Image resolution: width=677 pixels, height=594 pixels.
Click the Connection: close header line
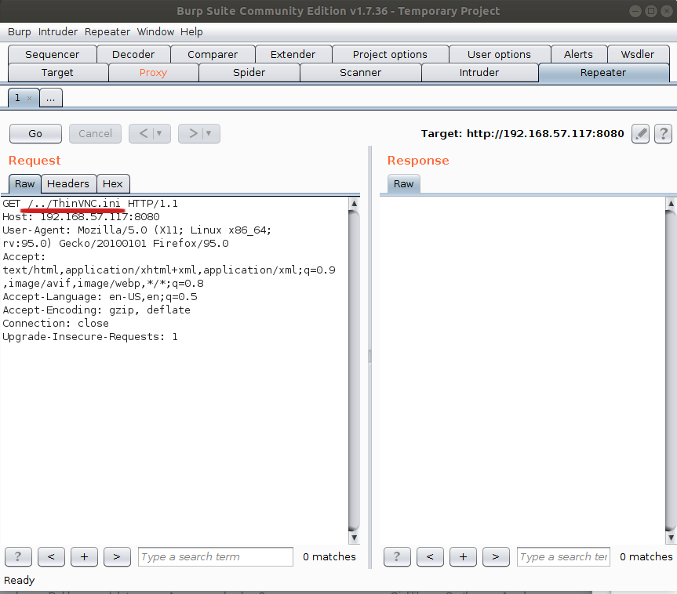click(56, 323)
